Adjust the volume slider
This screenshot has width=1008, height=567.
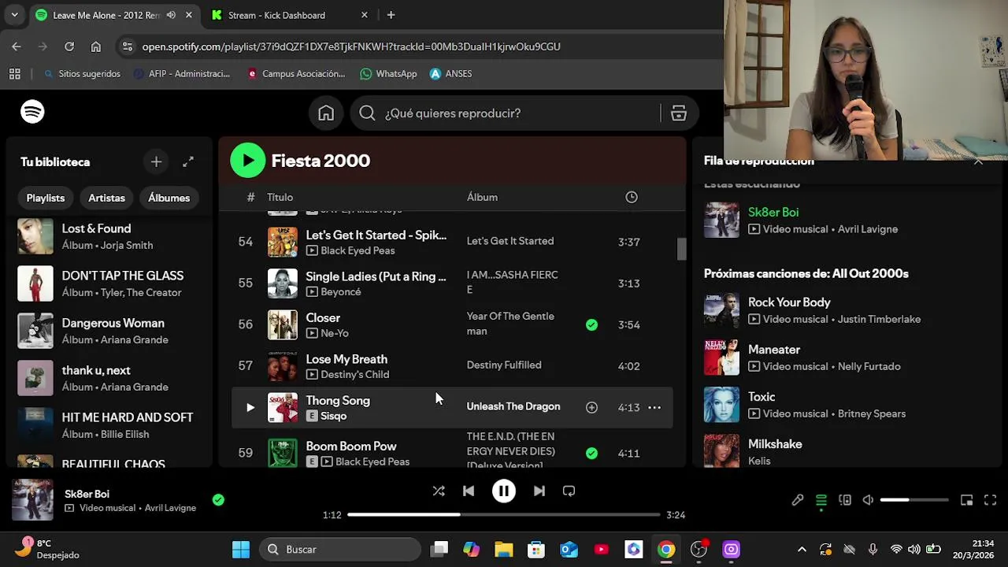tap(914, 500)
